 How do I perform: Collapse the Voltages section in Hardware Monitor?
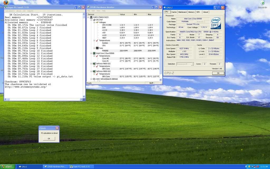click(x=94, y=22)
